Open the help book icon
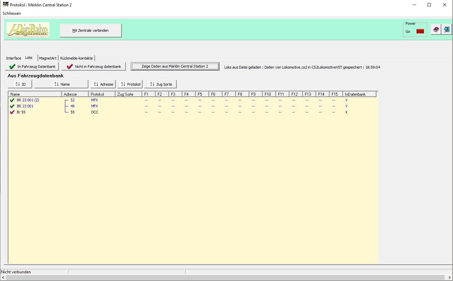The width and height of the screenshot is (453, 281). click(436, 29)
